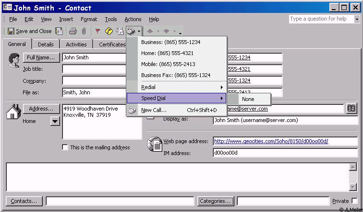Click the notes scrollbar down arrow
The height and width of the screenshot is (212, 363).
(352, 187)
